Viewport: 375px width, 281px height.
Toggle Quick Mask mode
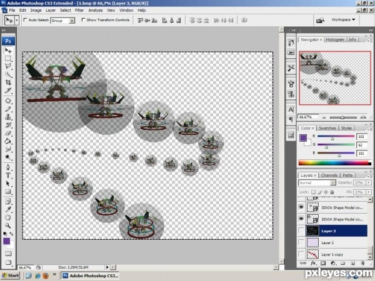coord(8,254)
